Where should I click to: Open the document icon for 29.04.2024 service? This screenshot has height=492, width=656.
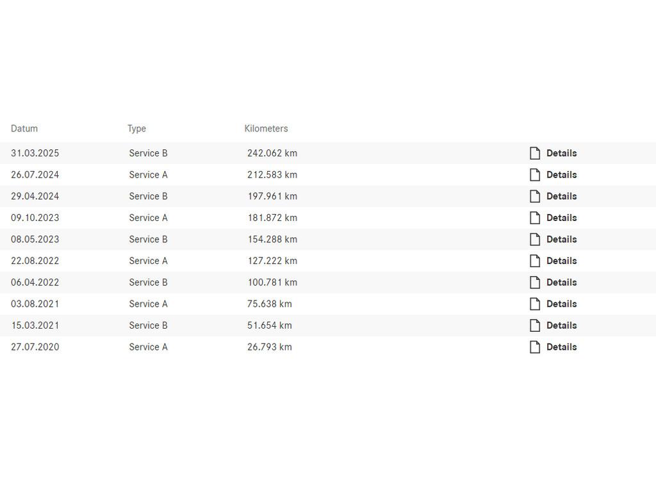click(535, 196)
